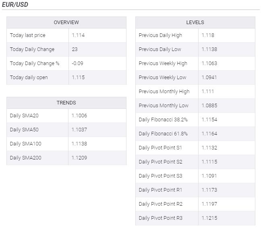
Task: Click the Daily Pivot Point S1 label
Action: pos(161,148)
